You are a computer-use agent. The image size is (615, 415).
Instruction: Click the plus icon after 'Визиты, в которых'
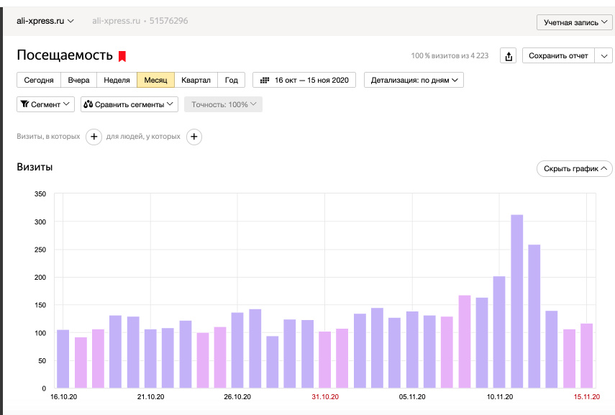pos(94,137)
